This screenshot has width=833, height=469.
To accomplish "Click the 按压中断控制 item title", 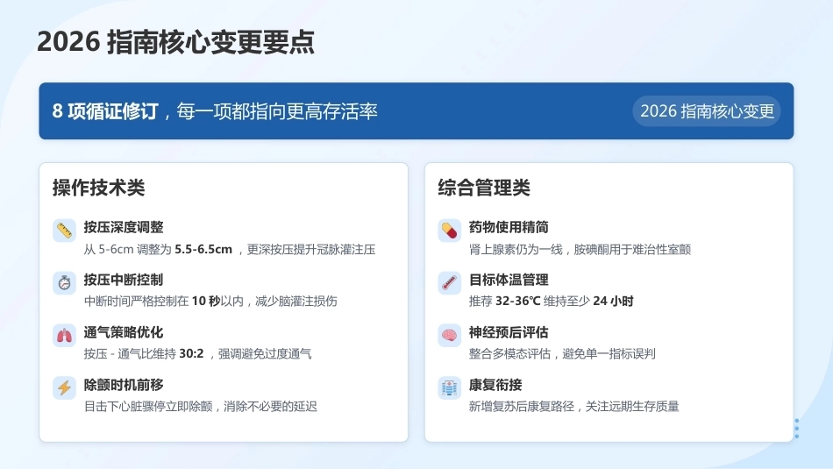I will coord(124,280).
